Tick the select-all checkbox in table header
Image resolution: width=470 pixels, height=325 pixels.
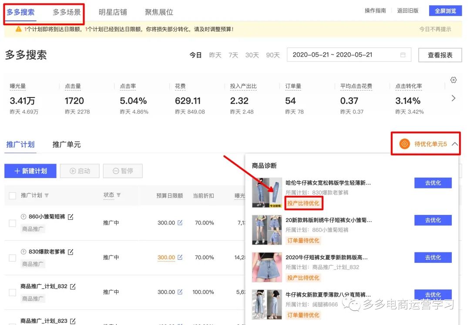12,196
